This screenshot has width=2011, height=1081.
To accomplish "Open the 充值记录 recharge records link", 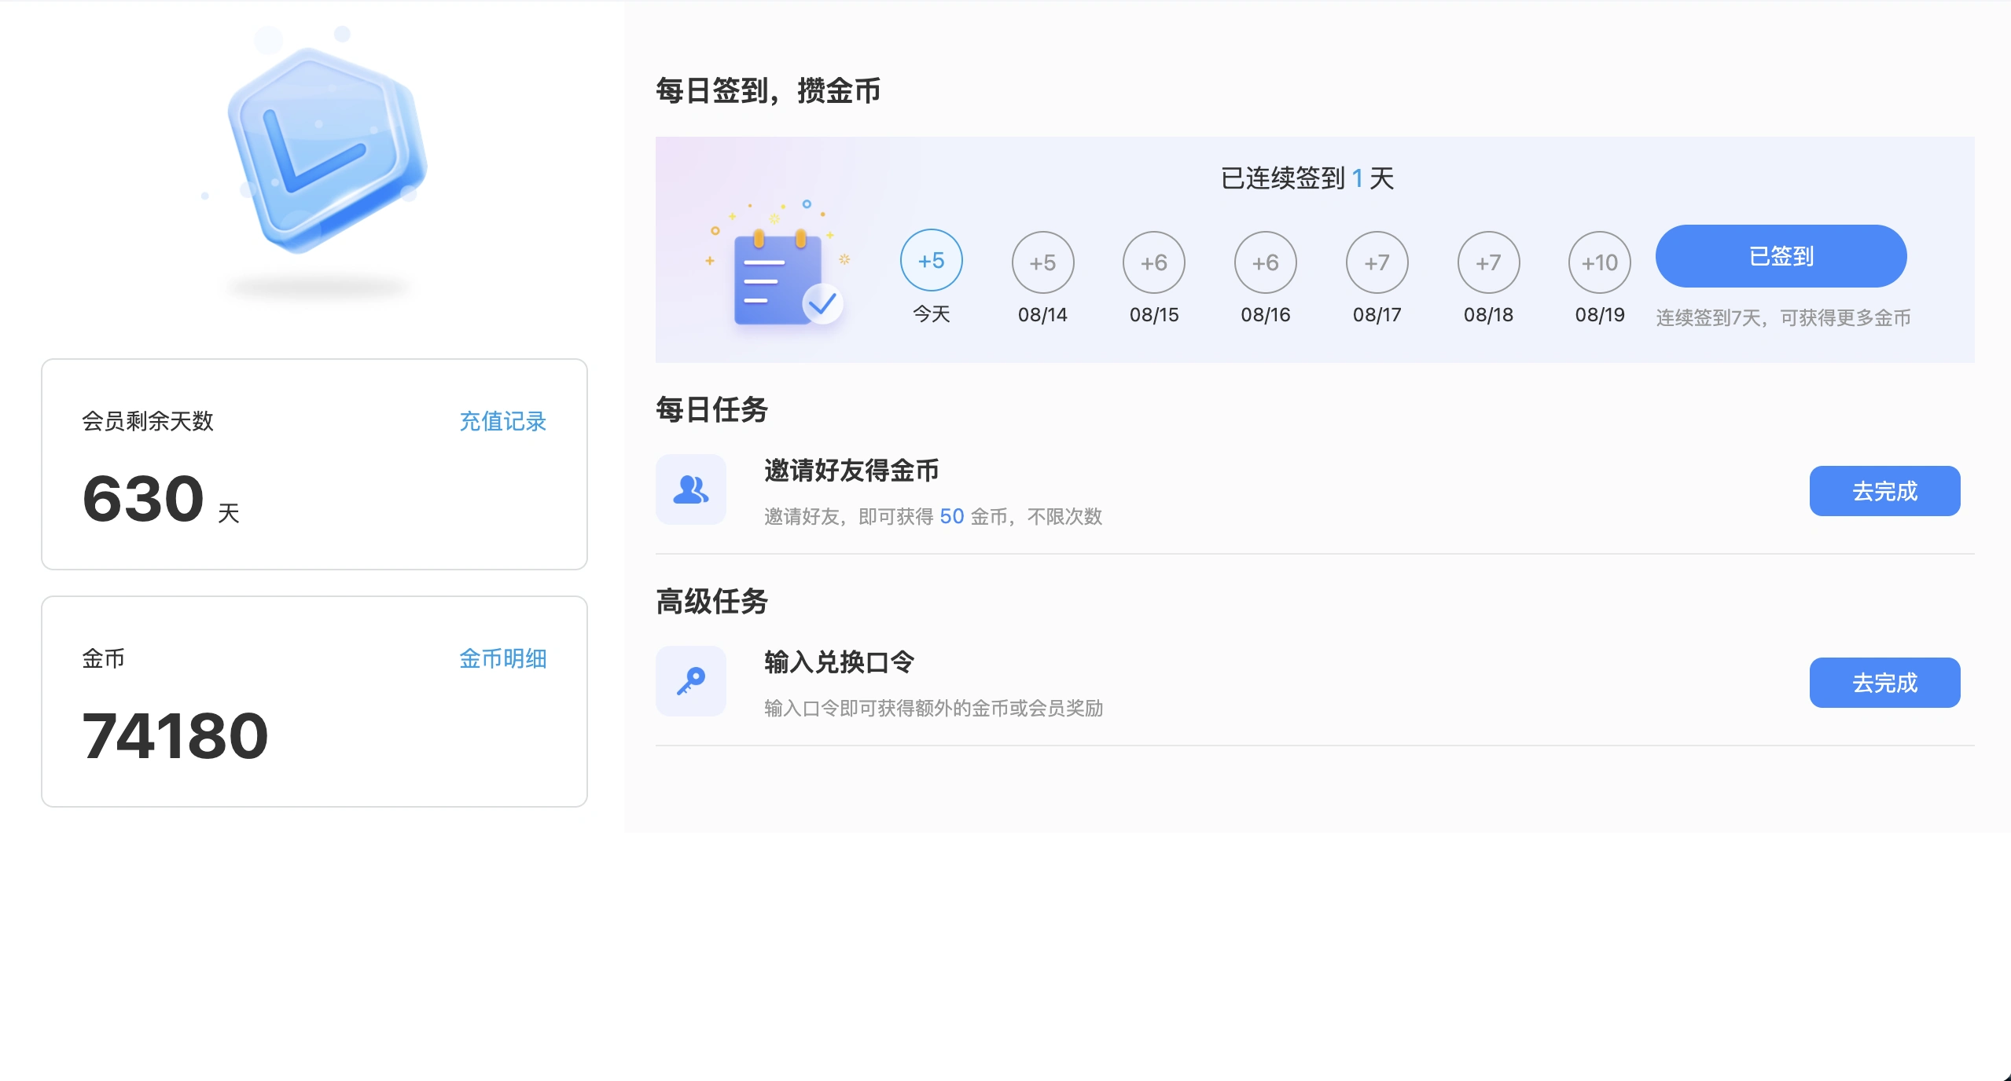I will pyautogui.click(x=502, y=422).
